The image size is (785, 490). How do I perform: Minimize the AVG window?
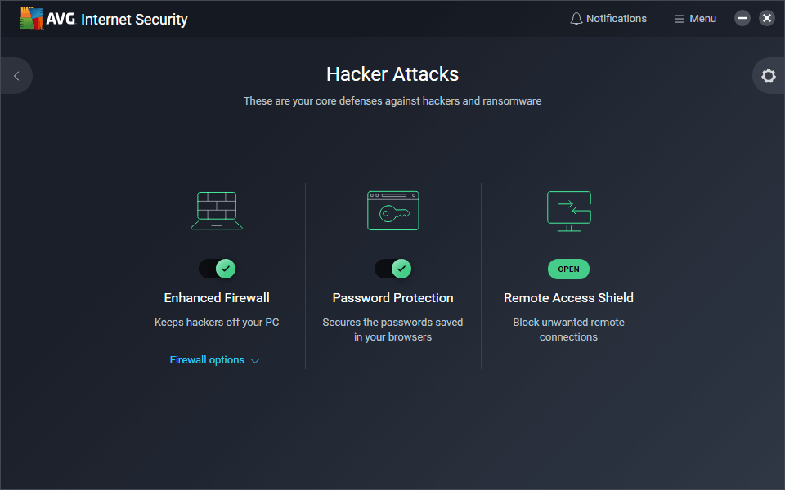point(742,18)
